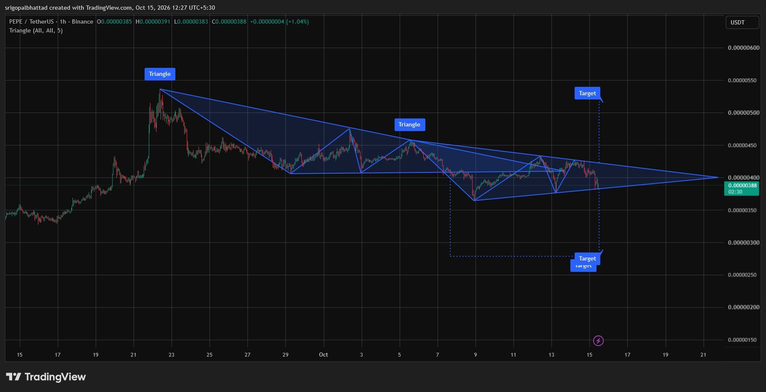This screenshot has width=766, height=392.
Task: Click the H0.00000391 high value in legend
Action: click(153, 21)
